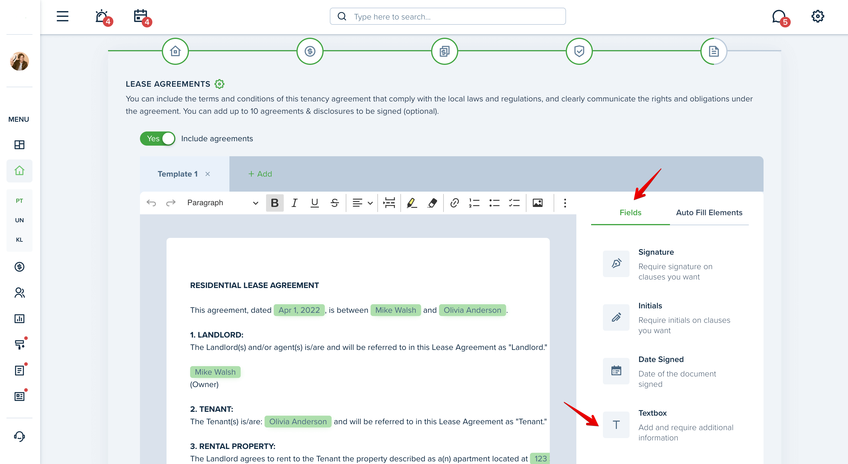The image size is (848, 464).
Task: Click the user profile avatar
Action: 19,61
